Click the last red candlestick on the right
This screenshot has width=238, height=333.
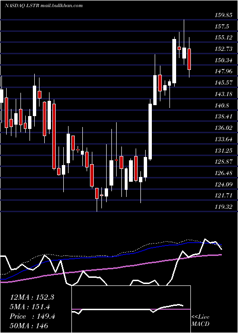[x=189, y=59]
